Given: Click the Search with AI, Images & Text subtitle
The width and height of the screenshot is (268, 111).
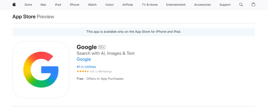Looking at the screenshot, I should [x=106, y=53].
